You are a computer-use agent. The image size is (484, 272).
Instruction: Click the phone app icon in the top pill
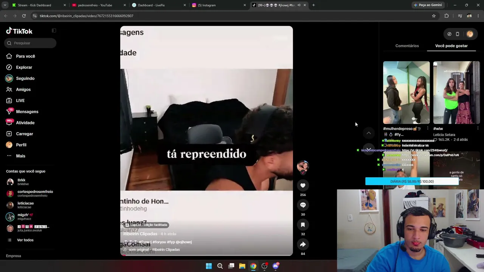(458, 34)
